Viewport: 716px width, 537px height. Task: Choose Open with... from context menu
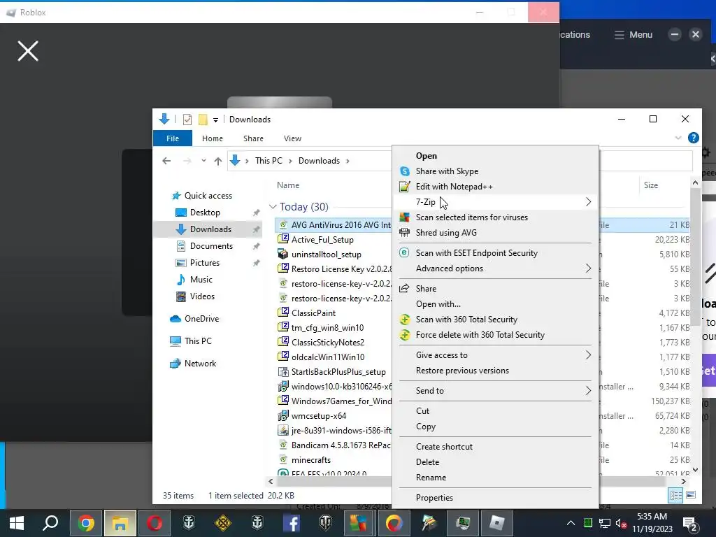[x=496, y=304]
